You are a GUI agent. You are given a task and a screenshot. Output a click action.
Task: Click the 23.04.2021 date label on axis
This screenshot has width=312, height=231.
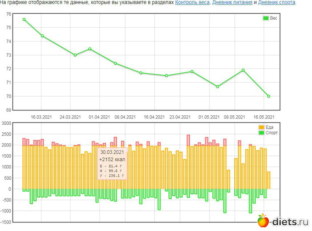tap(180, 117)
